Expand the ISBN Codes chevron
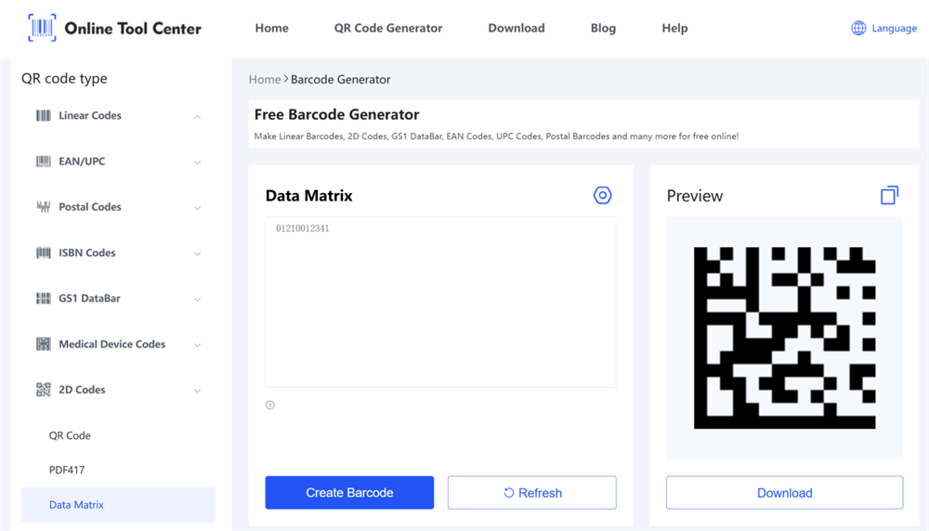The width and height of the screenshot is (929, 531). 197,253
